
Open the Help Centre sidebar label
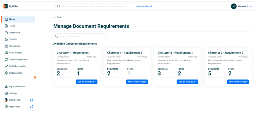coord(15,107)
